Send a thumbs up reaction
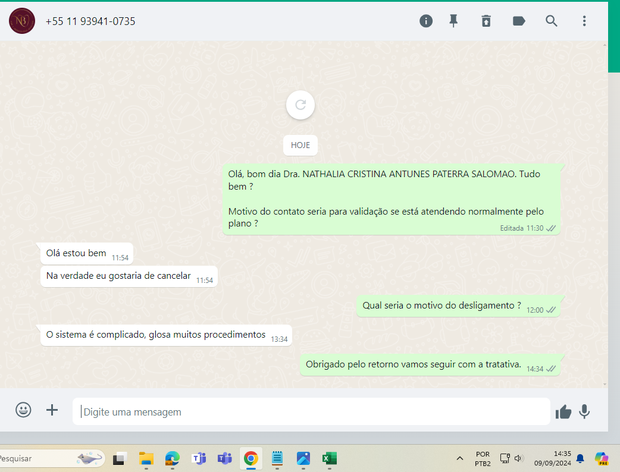The image size is (620, 472). point(563,412)
